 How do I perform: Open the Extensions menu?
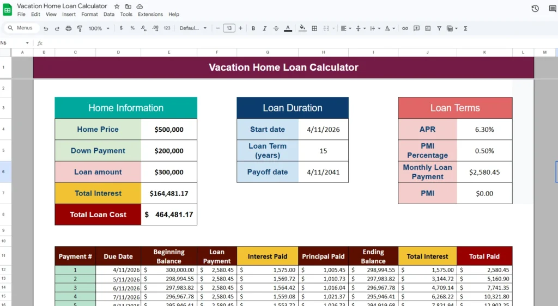tap(150, 14)
